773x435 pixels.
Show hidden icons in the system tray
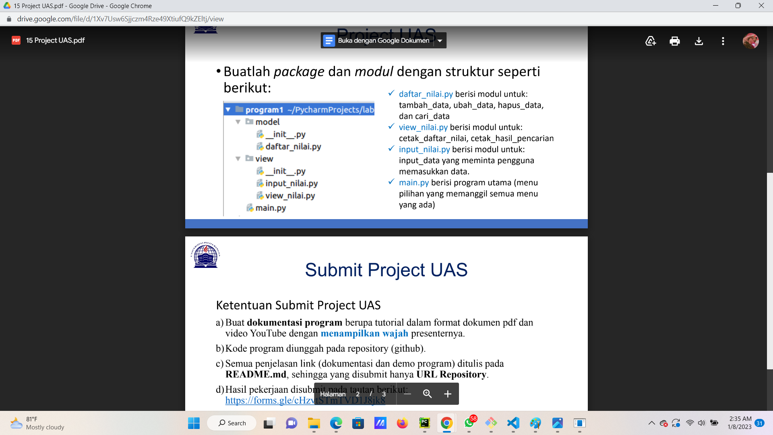click(652, 423)
